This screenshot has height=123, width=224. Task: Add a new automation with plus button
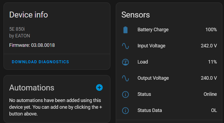[x=99, y=87]
